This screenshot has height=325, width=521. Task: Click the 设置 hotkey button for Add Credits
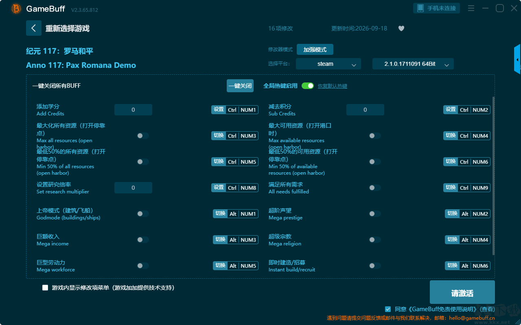coord(219,110)
